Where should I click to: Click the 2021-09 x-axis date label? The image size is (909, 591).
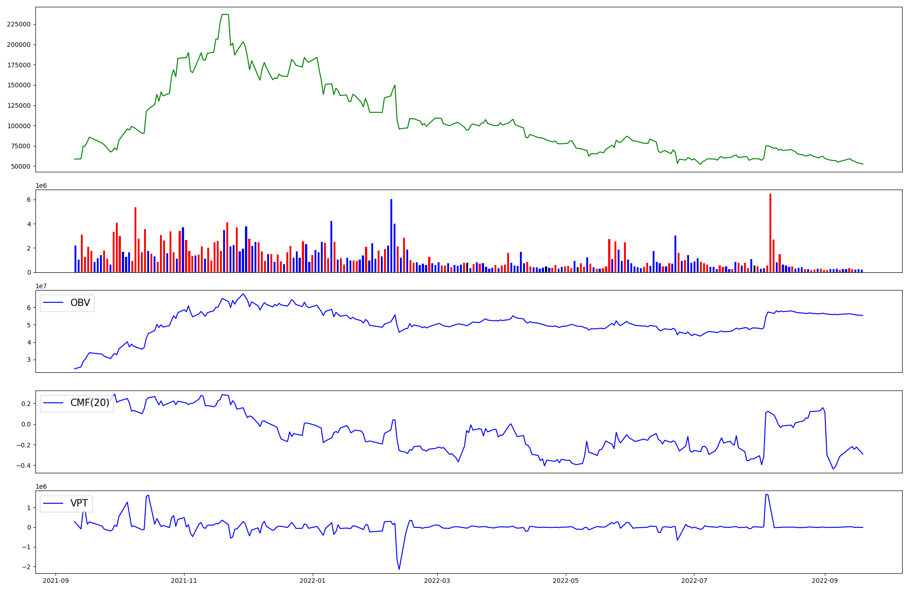(x=56, y=581)
